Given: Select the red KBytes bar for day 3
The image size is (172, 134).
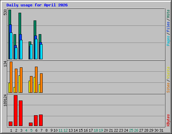Looking at the screenshot, I should coord(20,113).
